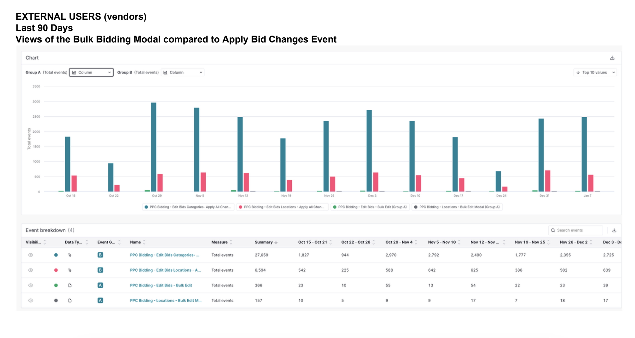Click pink Edit Bids Locations legend swatch
Viewport: 635px width, 338px height.
coord(240,207)
